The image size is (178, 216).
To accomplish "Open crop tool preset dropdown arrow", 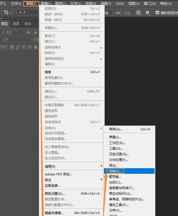I will click(12, 13).
